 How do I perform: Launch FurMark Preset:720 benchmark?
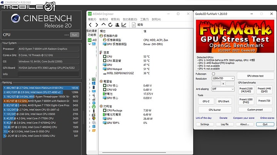264,101
